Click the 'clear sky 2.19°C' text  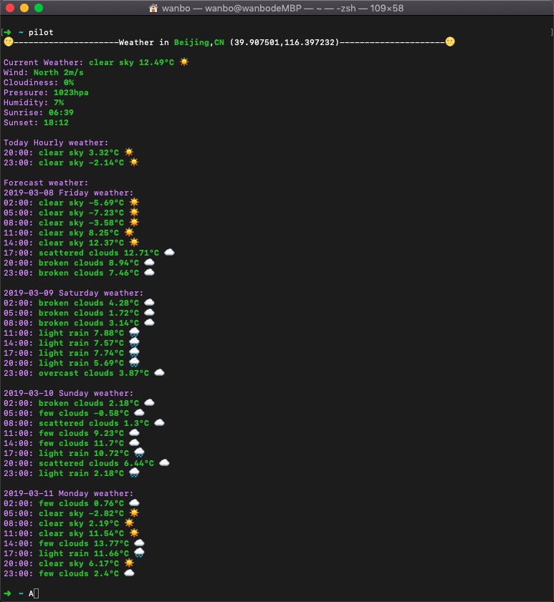coord(79,523)
